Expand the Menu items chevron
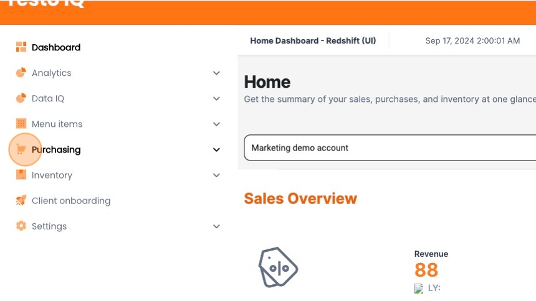Viewport: 536px width, 301px height. click(x=216, y=124)
